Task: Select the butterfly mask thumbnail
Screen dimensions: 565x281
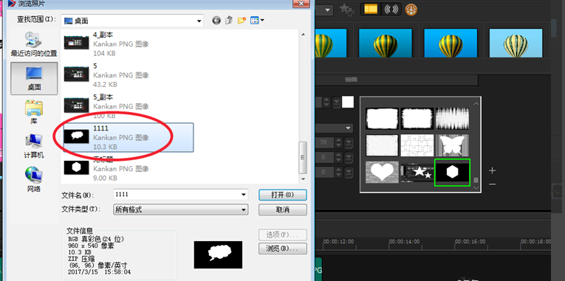Action: [452, 145]
